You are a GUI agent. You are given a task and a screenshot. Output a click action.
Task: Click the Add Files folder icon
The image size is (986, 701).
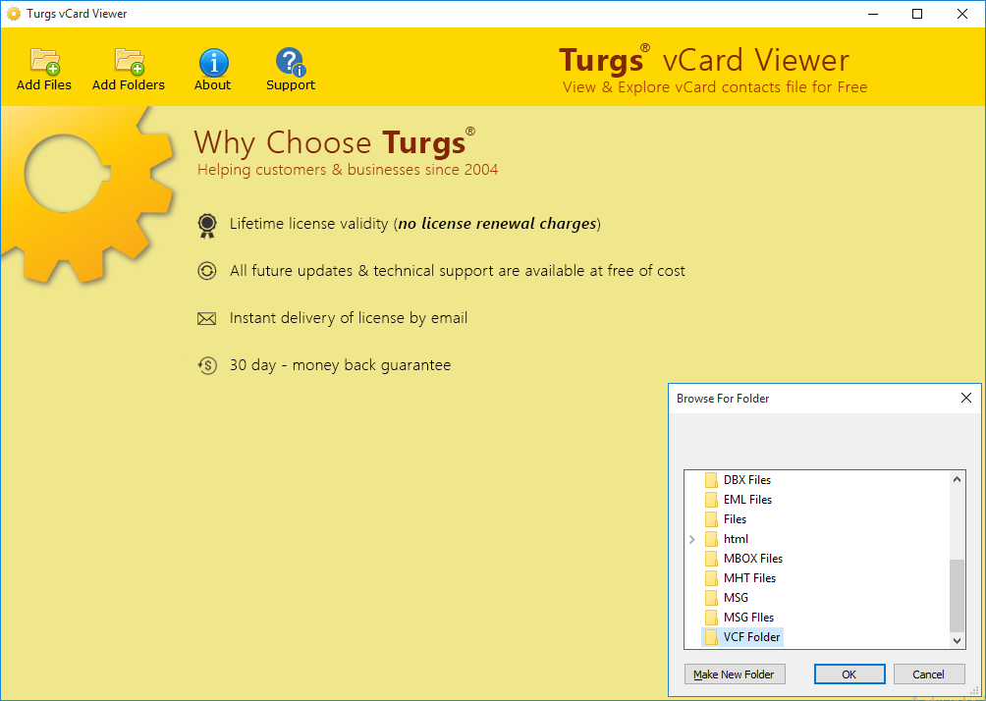pyautogui.click(x=45, y=61)
